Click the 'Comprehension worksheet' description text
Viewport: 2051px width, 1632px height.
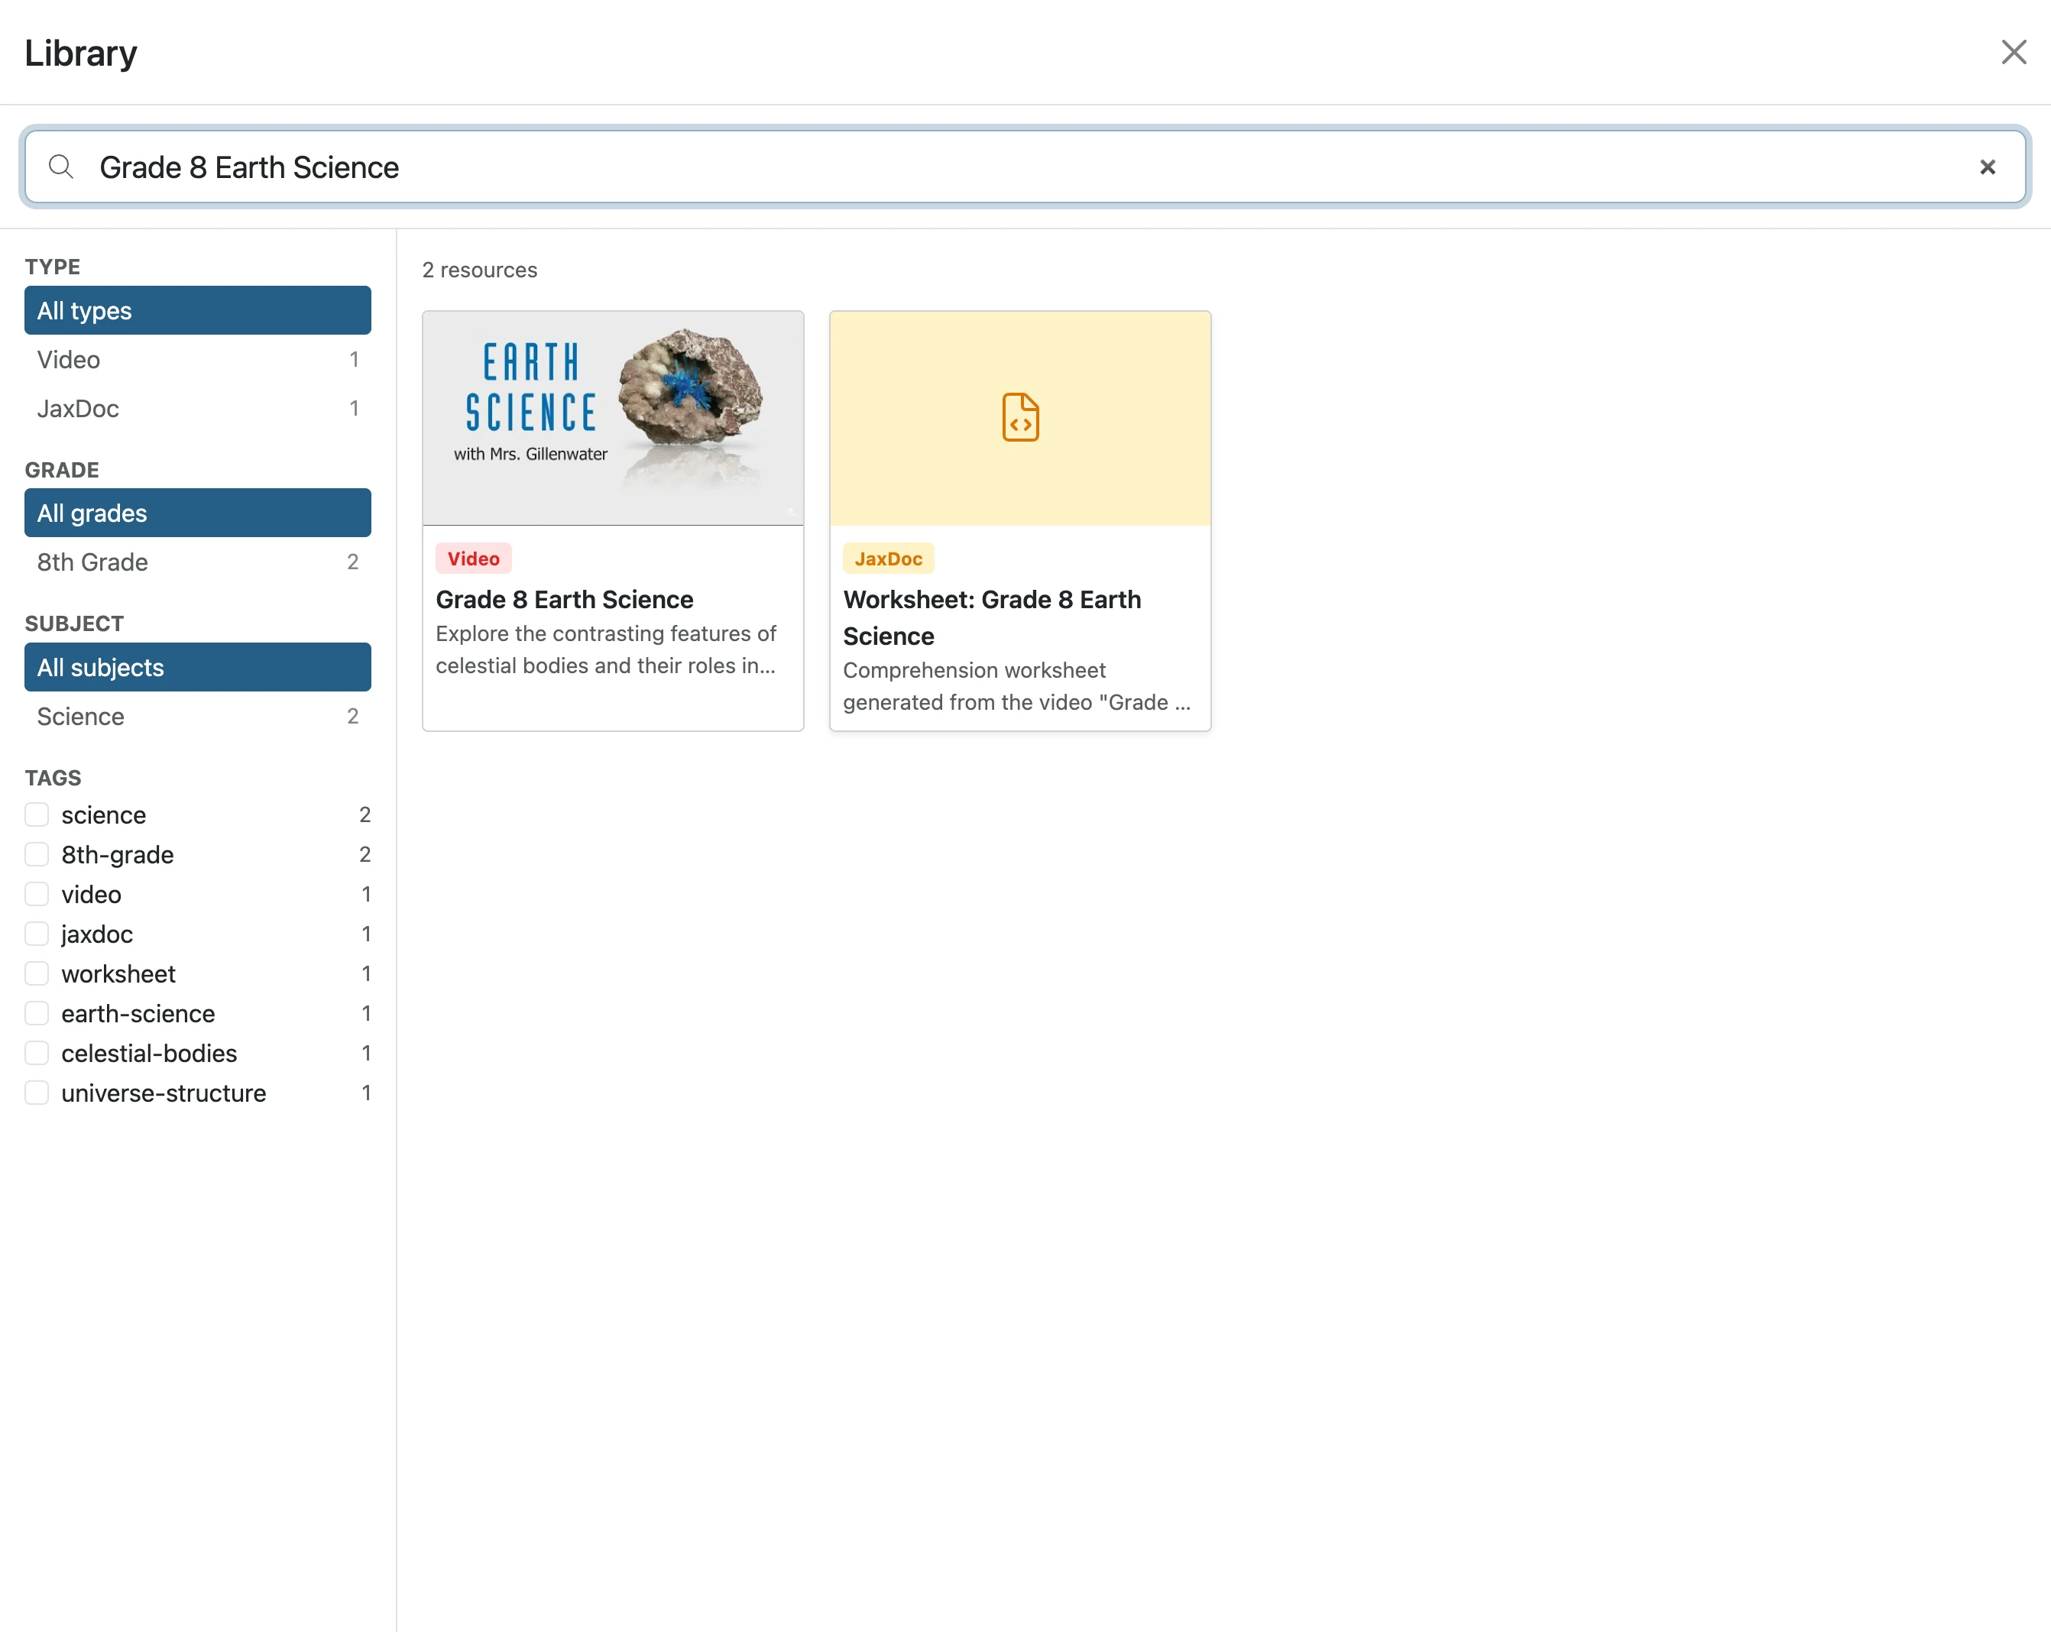point(1016,685)
